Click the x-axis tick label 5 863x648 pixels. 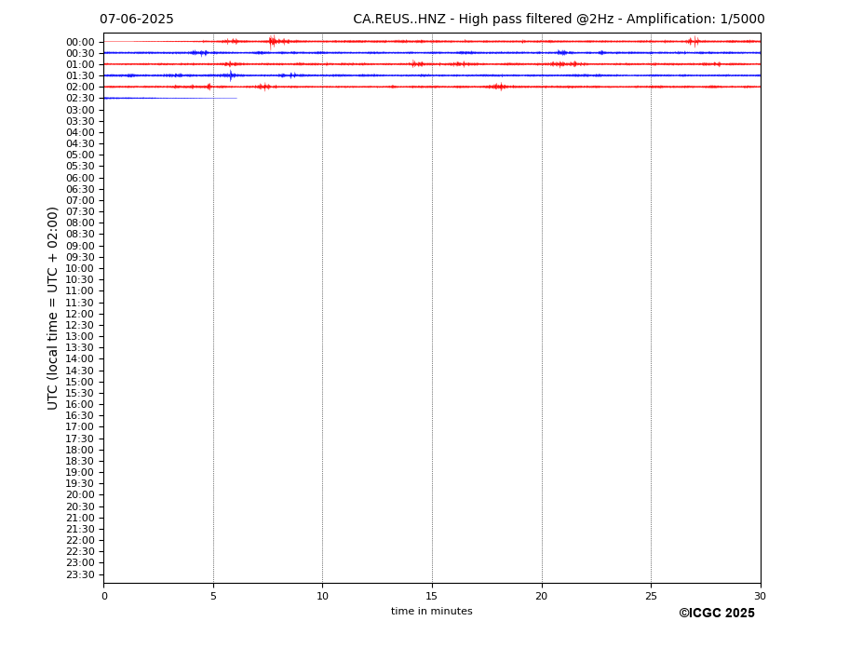[x=213, y=596]
